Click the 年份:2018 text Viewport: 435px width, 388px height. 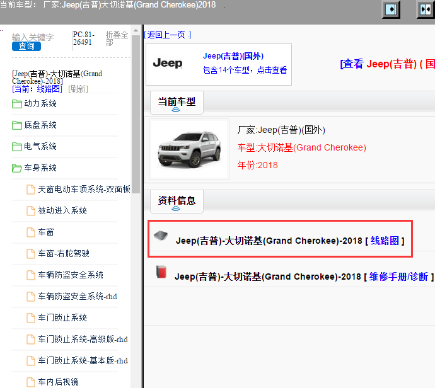[x=257, y=165]
